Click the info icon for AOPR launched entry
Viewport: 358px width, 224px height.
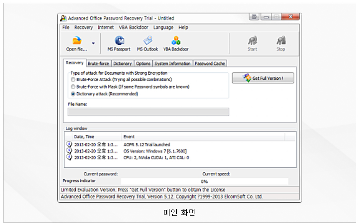coord(69,144)
